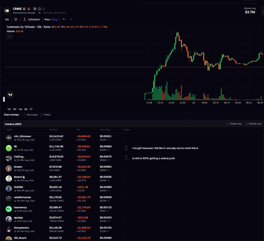
Task: Undo the last chart action
Action: pyautogui.click(x=64, y=19)
